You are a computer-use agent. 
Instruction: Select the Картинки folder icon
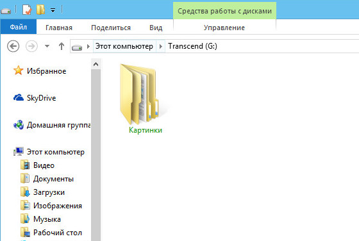[x=139, y=94]
